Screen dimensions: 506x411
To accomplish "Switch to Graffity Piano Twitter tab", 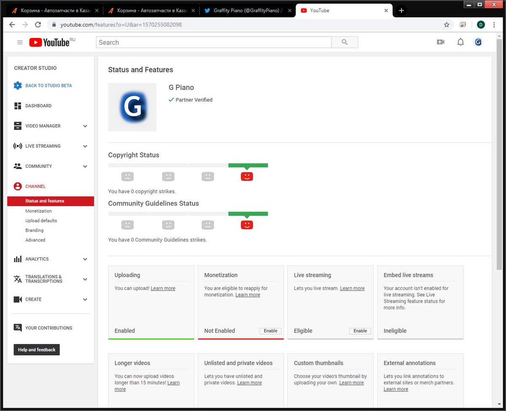I will 248,11.
